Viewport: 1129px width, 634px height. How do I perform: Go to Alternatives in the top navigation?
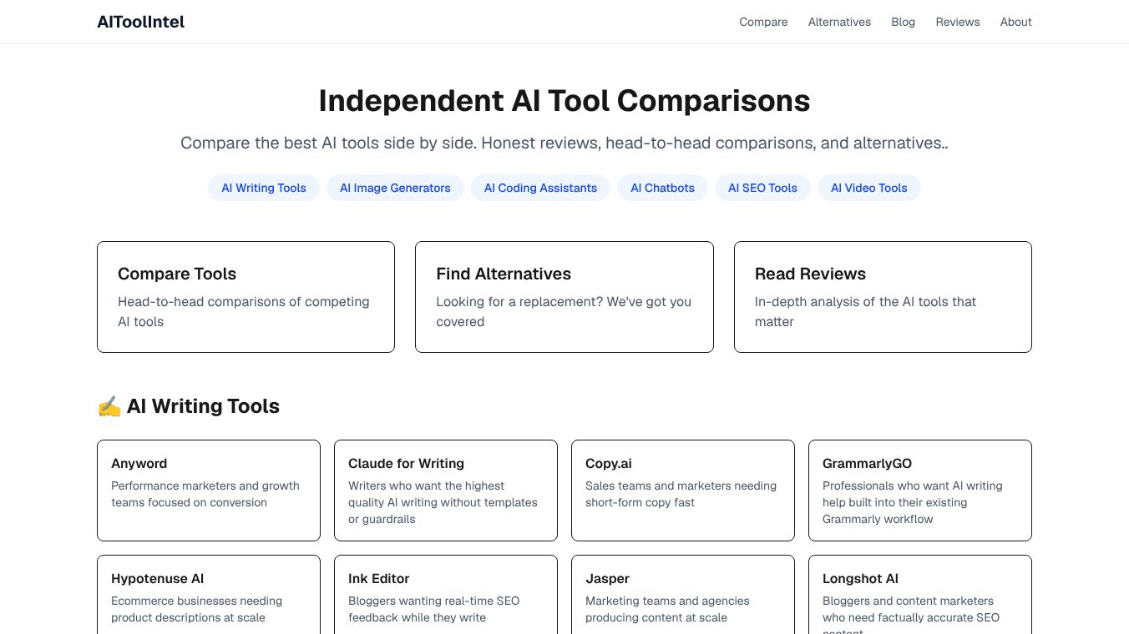[x=839, y=22]
